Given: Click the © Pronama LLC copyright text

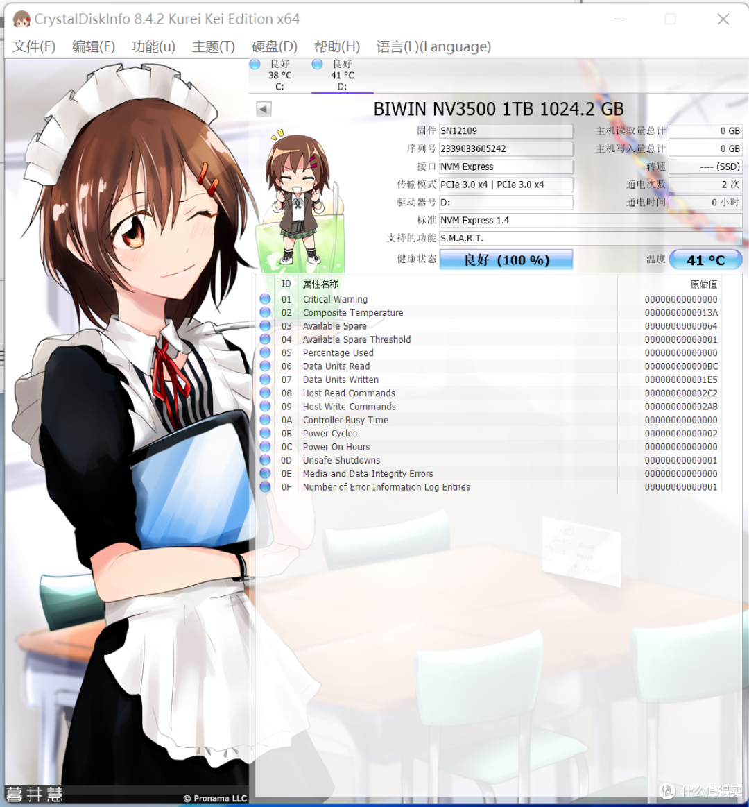Looking at the screenshot, I should pos(215,798).
